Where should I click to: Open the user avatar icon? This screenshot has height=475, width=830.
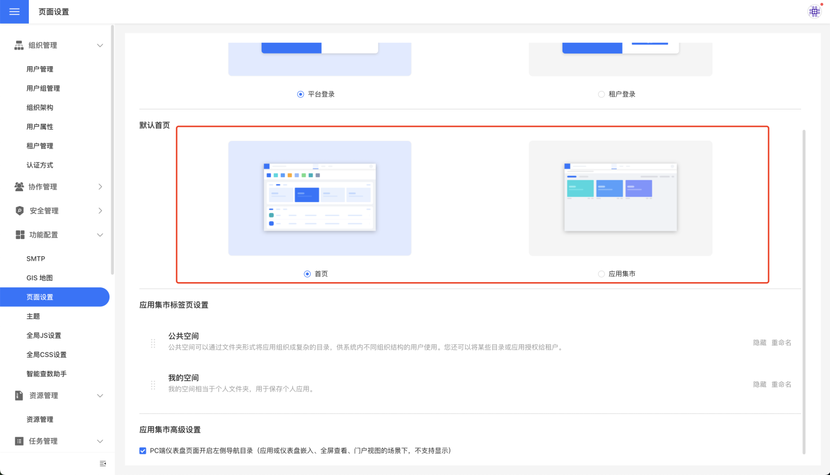814,12
